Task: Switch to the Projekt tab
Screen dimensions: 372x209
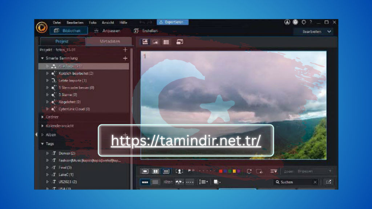Action: pos(62,41)
